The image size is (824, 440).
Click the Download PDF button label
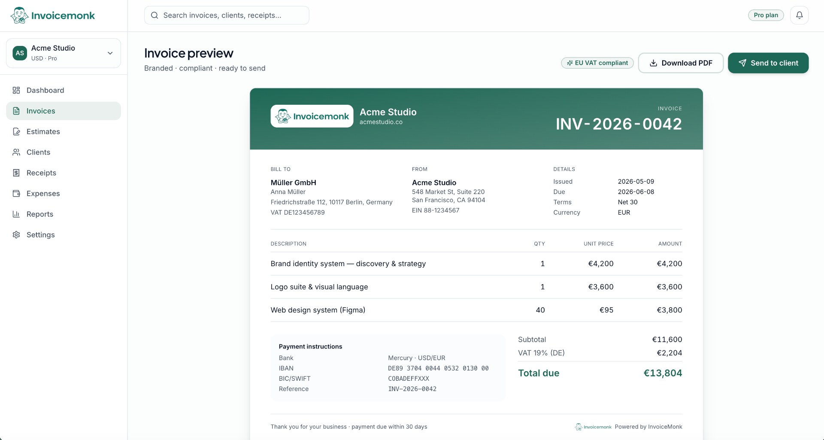click(687, 63)
